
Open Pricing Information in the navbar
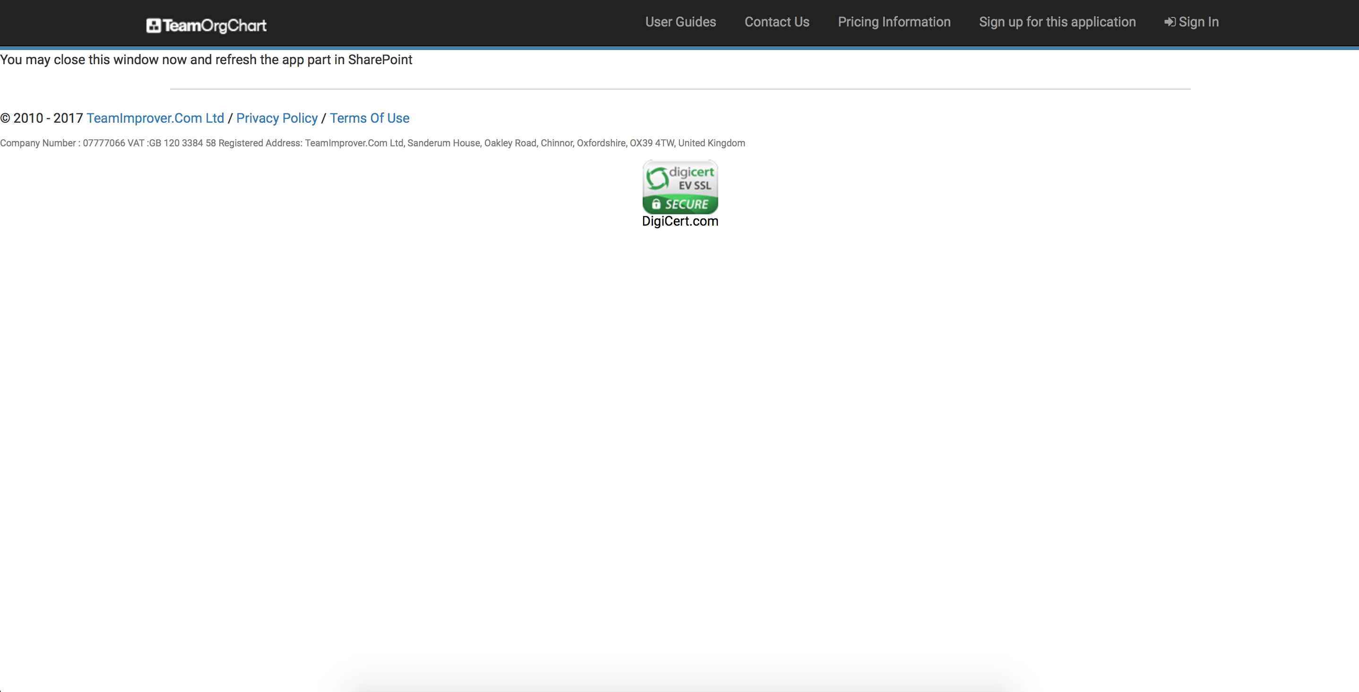(x=894, y=22)
